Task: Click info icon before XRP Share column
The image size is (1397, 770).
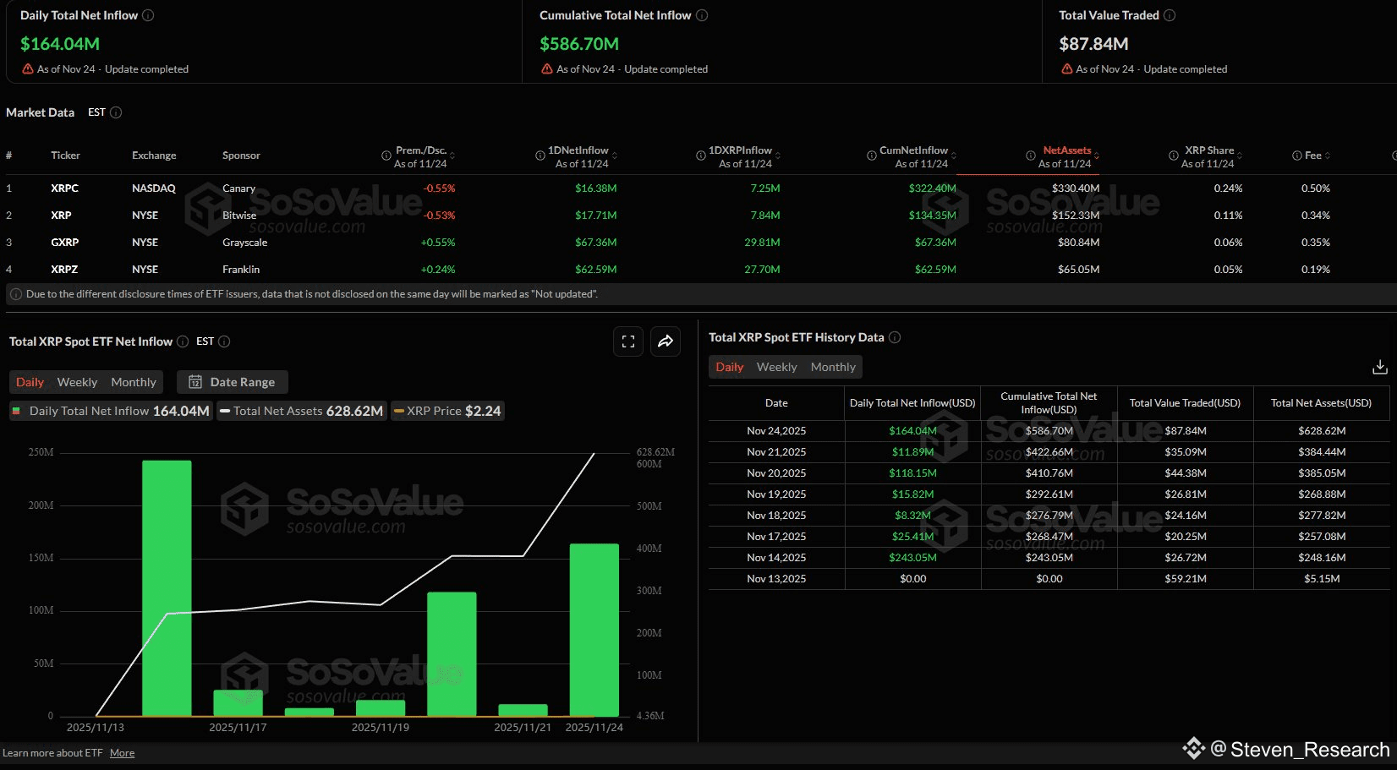Action: click(x=1174, y=156)
